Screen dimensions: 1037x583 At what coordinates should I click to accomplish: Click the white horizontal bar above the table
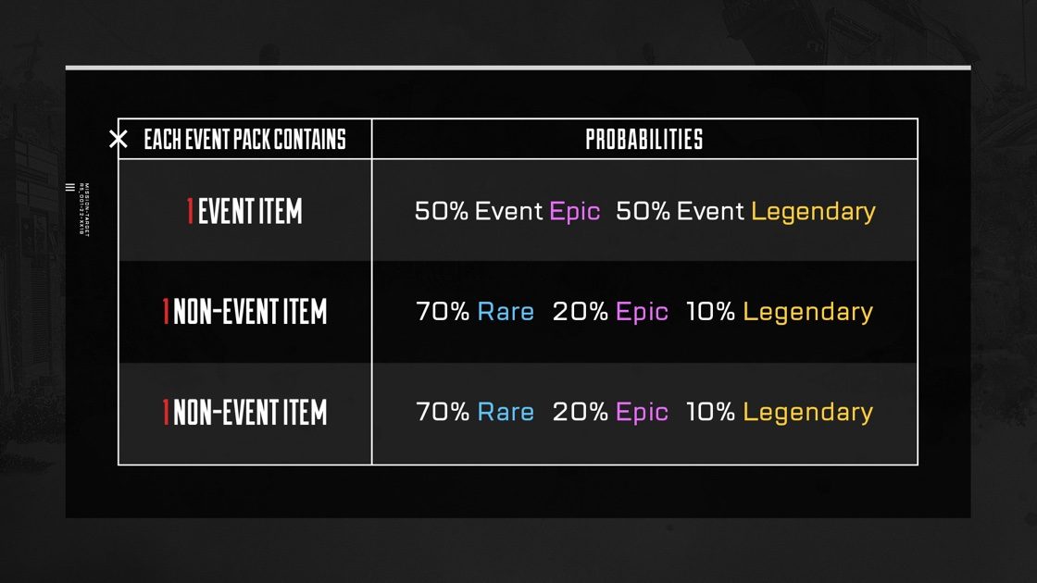[518, 67]
